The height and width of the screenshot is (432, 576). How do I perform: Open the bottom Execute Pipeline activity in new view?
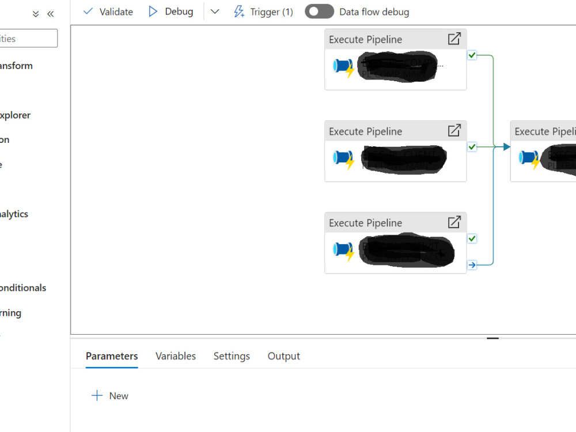(454, 222)
